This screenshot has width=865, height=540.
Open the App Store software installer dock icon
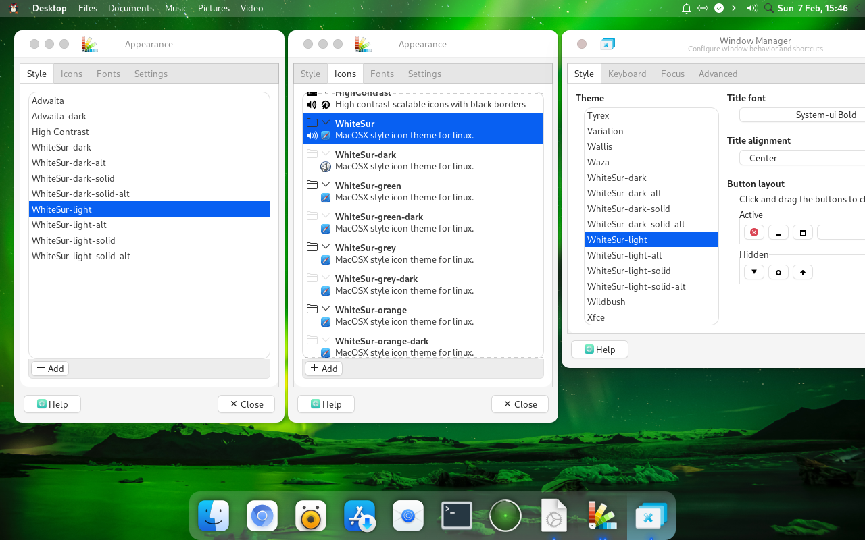click(x=360, y=517)
